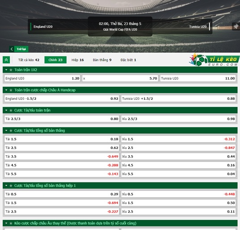Click the pin icon beside Tunisia U20
240x230 pixels.
[236, 26]
